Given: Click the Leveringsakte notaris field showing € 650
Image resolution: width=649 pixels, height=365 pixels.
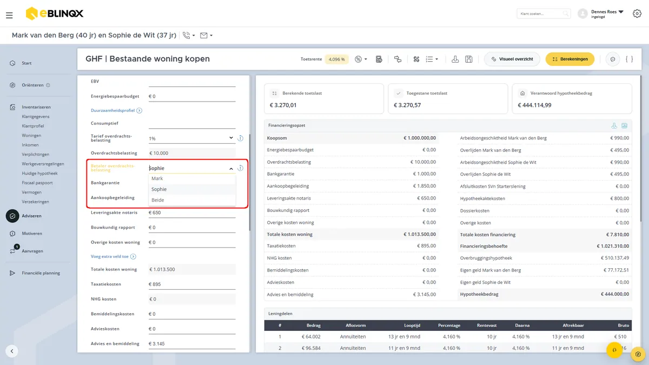Looking at the screenshot, I should (x=192, y=213).
